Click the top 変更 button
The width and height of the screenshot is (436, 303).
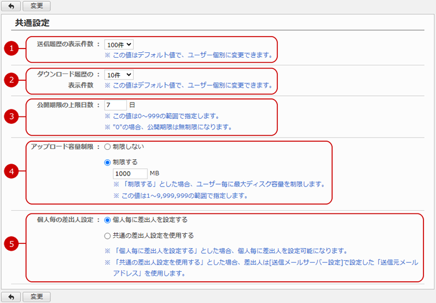36,6
